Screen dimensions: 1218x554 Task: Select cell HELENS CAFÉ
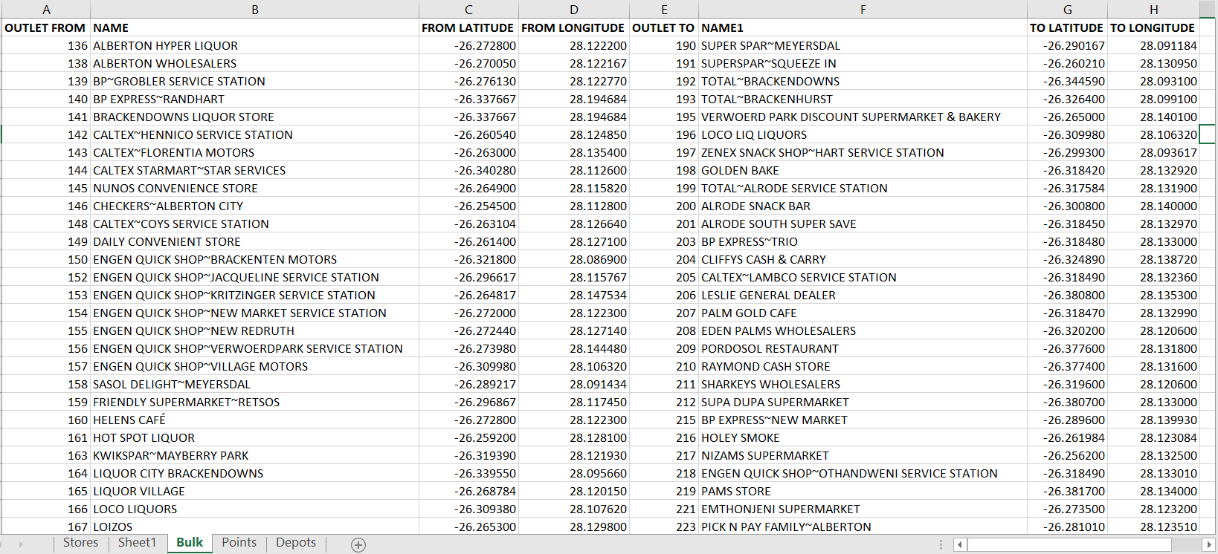pos(255,420)
